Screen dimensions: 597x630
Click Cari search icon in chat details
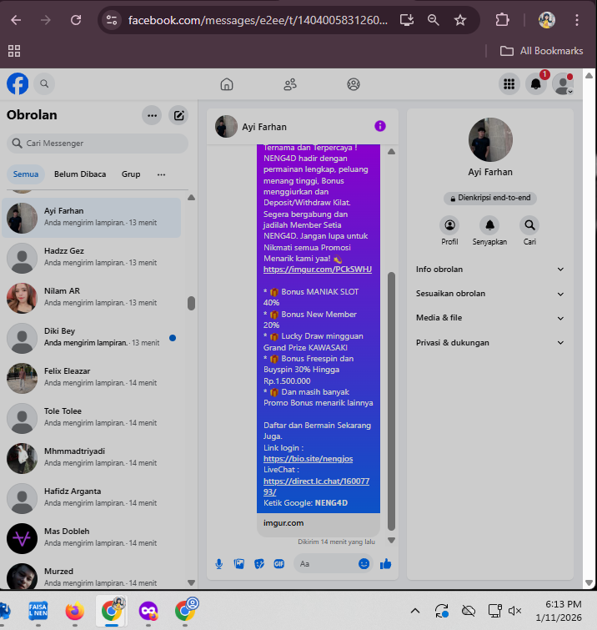coord(529,225)
